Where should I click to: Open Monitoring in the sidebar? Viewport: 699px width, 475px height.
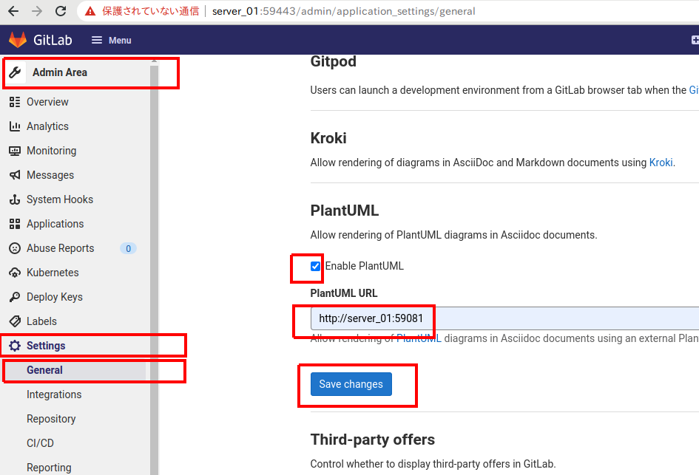[51, 151]
